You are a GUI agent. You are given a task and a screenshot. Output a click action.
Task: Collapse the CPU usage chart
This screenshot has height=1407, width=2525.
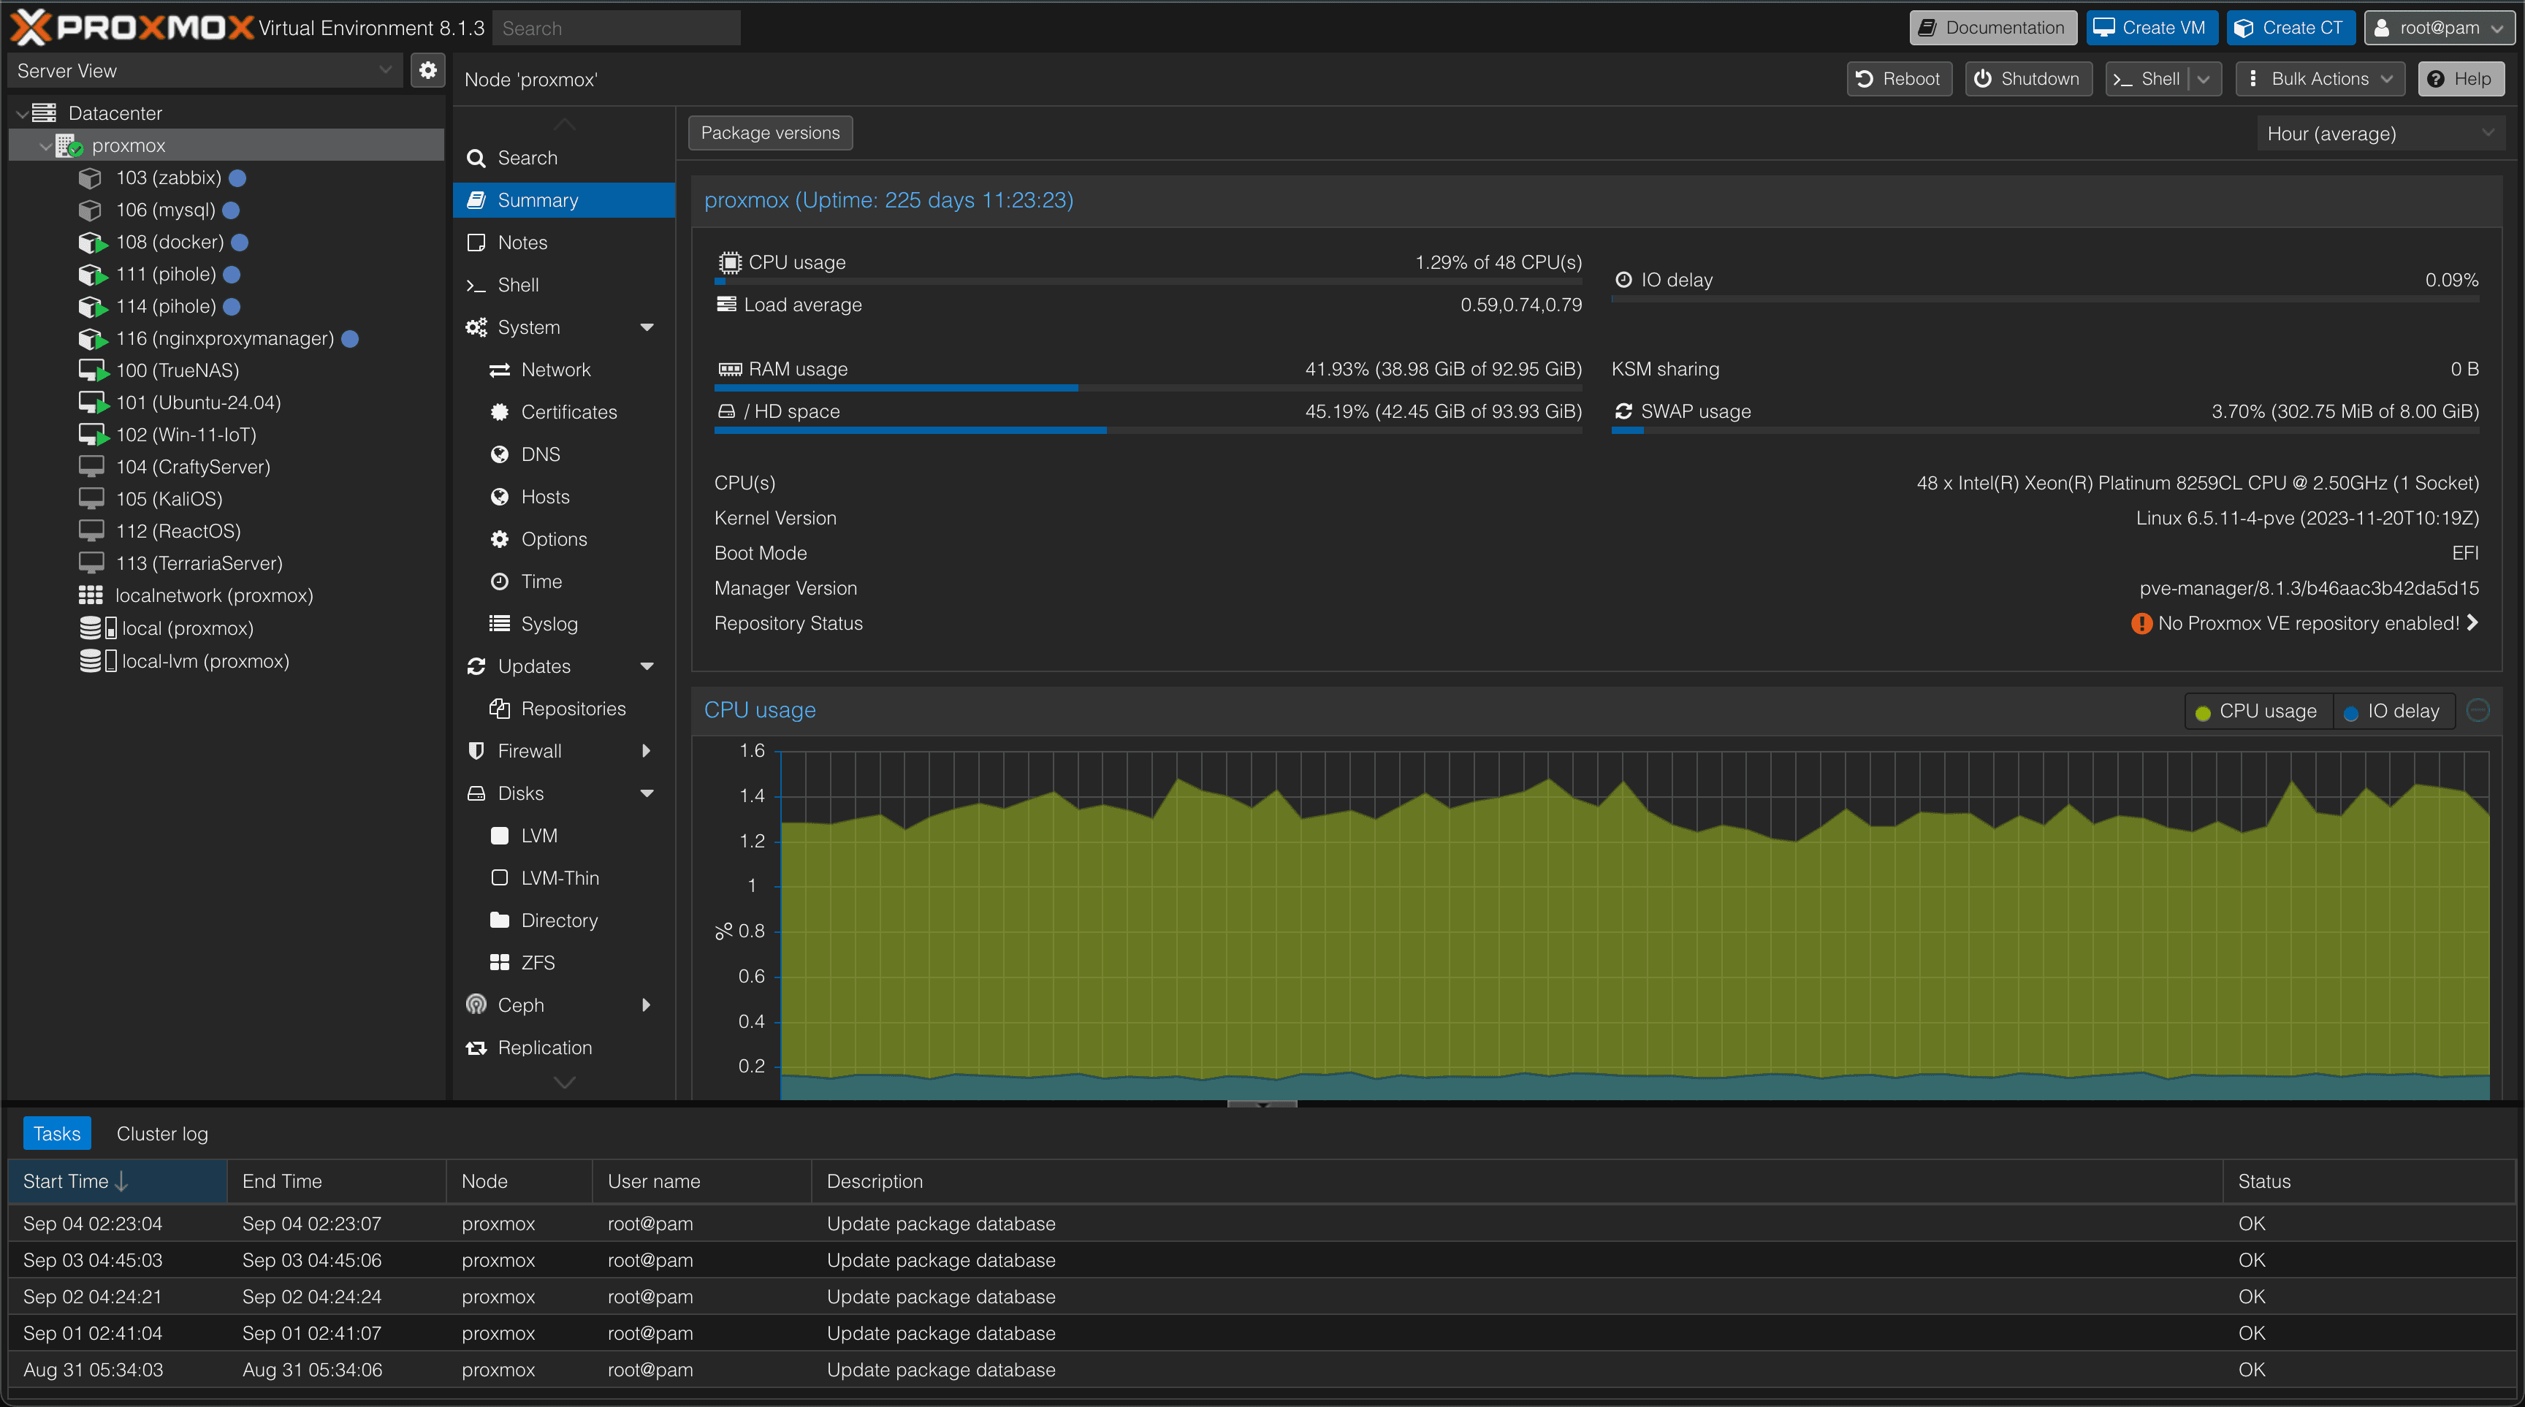(x=2479, y=712)
